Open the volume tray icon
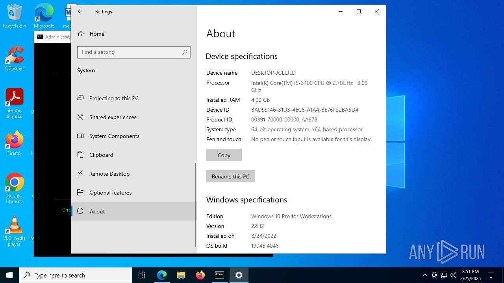The height and width of the screenshot is (283, 504). point(453,275)
